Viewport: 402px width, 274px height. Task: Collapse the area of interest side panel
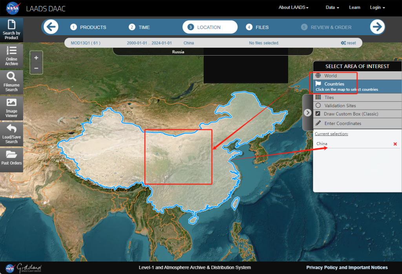pyautogui.click(x=308, y=113)
